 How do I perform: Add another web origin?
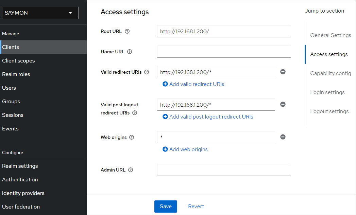tap(185, 149)
